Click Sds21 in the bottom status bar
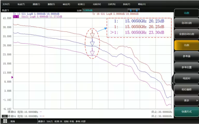Viewport: 199px width, 124px height. (50, 121)
